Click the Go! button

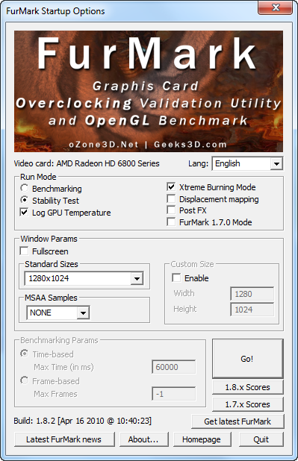point(248,359)
